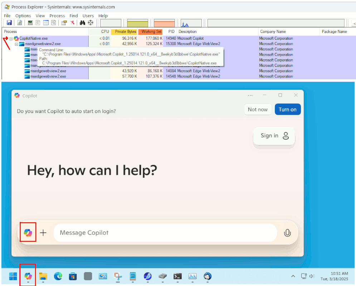Click the Message Copilot input field
Viewport: 356px width, 286px height.
pyautogui.click(x=165, y=233)
